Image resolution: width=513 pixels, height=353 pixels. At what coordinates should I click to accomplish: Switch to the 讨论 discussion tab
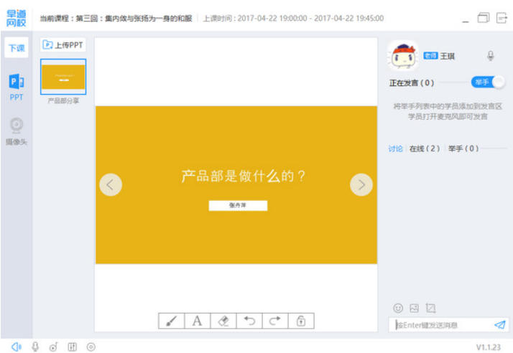(395, 149)
